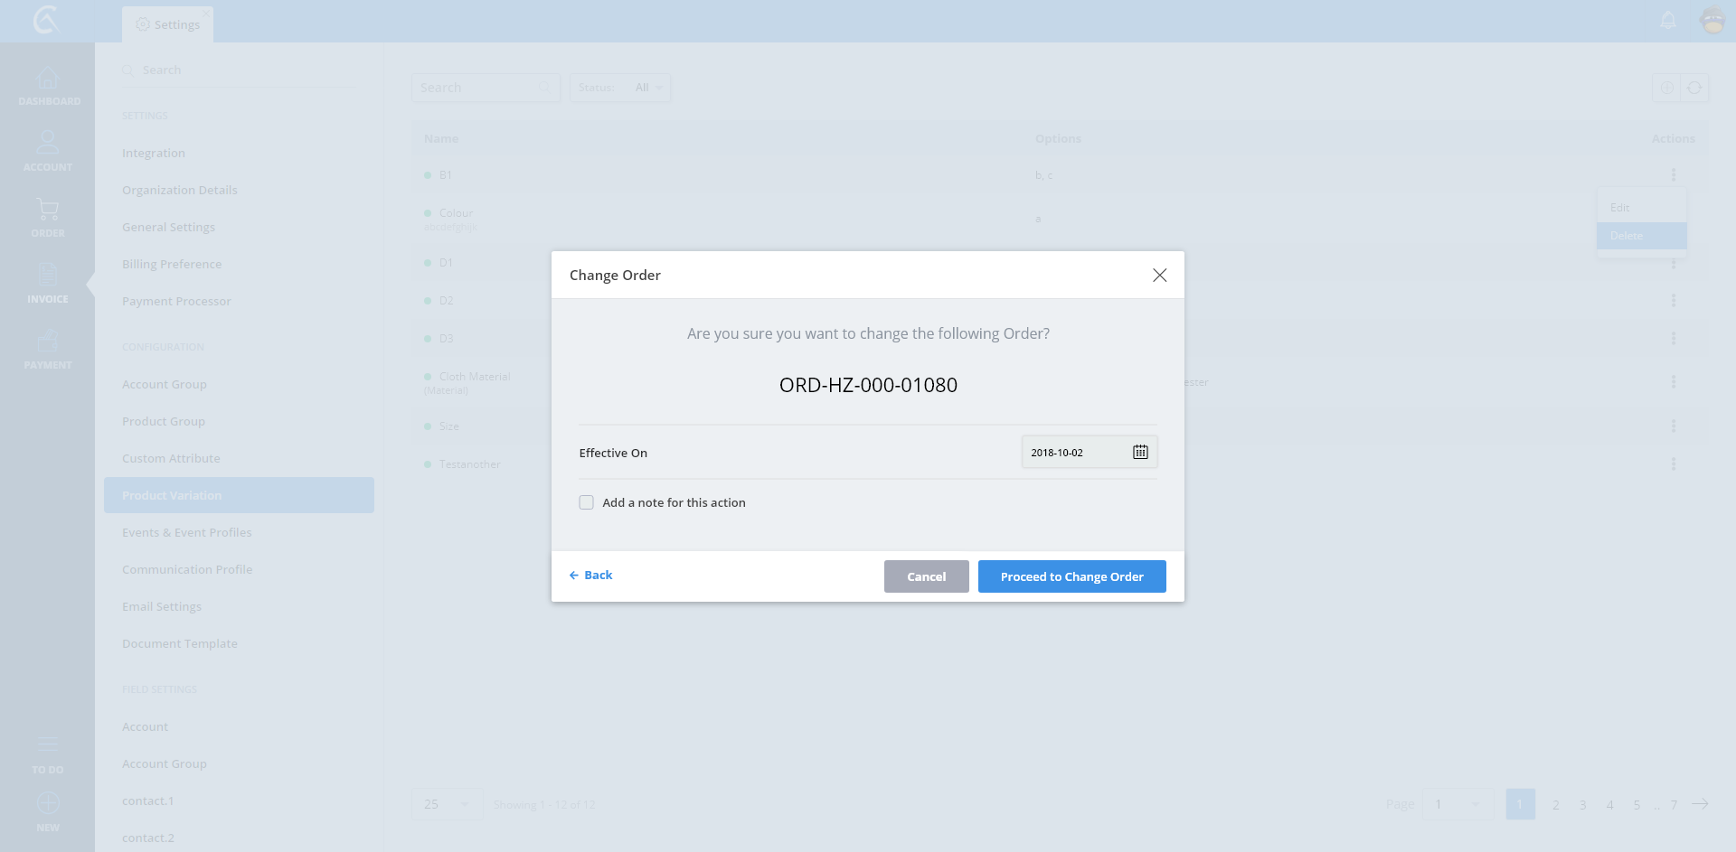1736x852 pixels.
Task: Enable 'Add a note for this action'
Action: (x=587, y=502)
